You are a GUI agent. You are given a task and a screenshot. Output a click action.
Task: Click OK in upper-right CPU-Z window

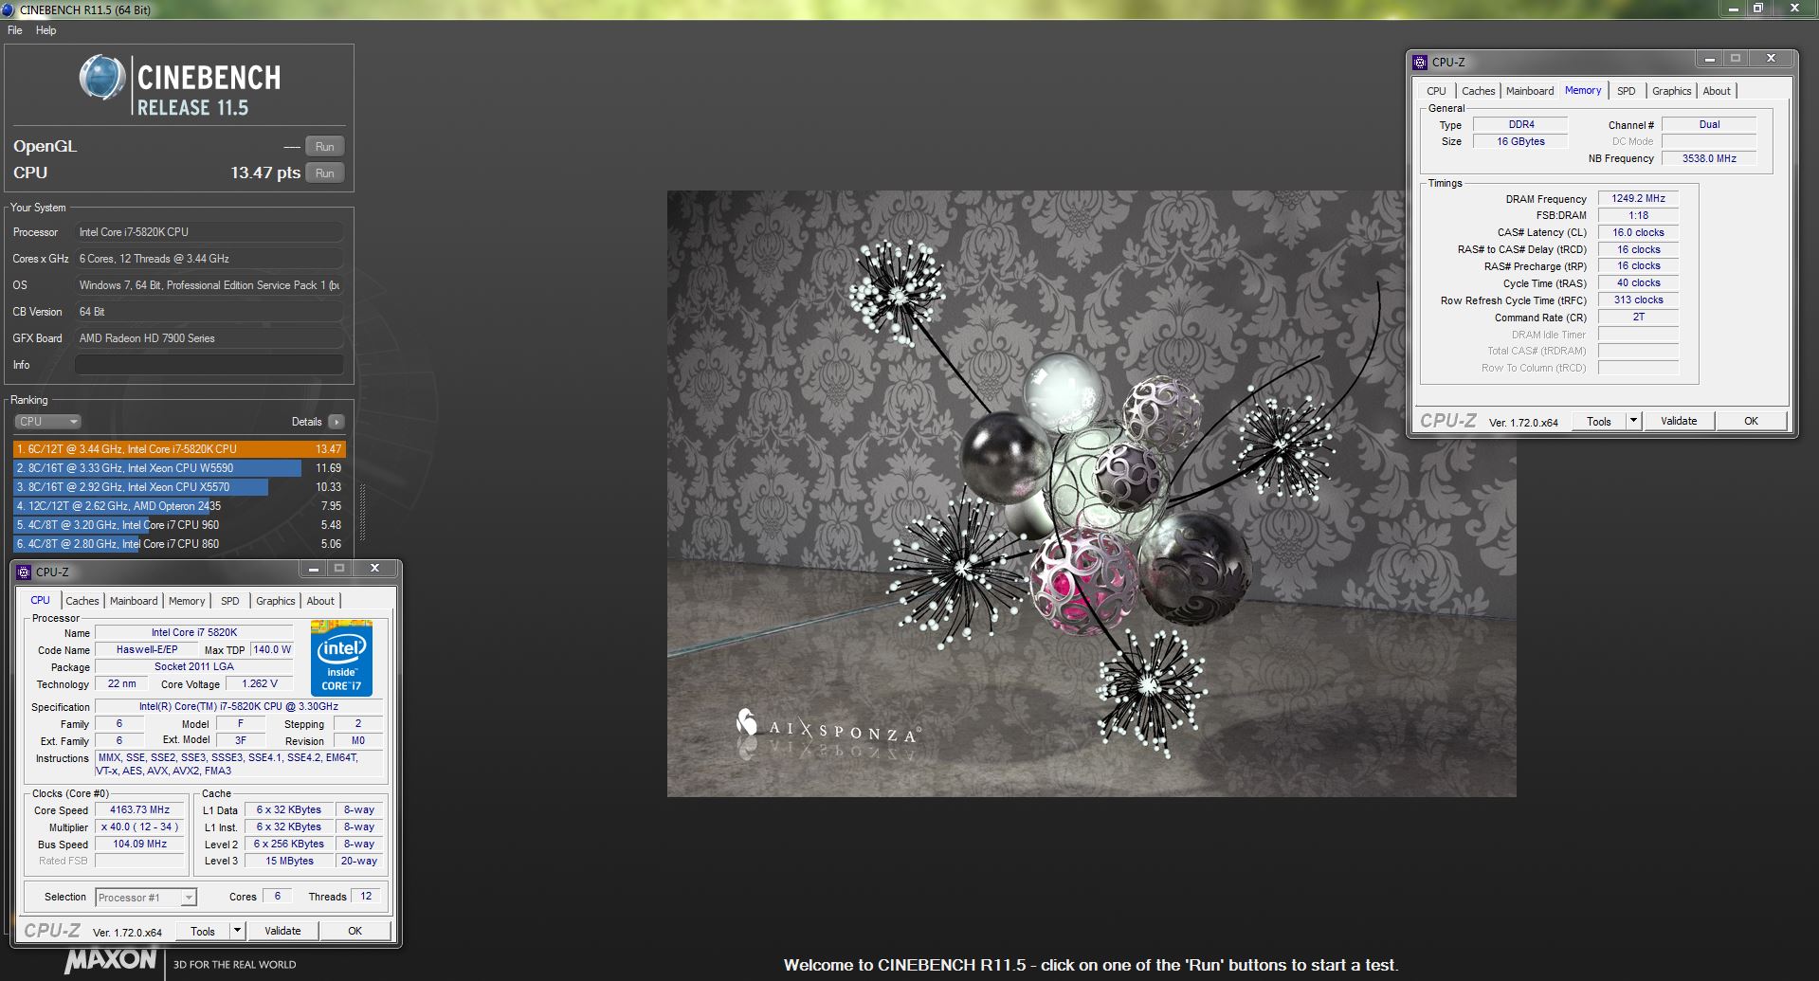(x=1752, y=422)
